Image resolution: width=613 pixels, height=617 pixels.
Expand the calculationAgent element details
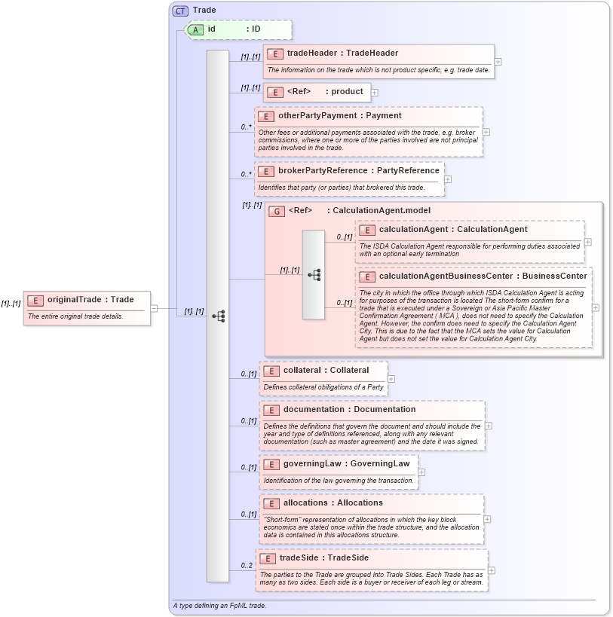click(x=587, y=243)
